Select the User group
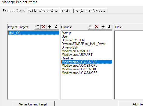 (x=87, y=37)
